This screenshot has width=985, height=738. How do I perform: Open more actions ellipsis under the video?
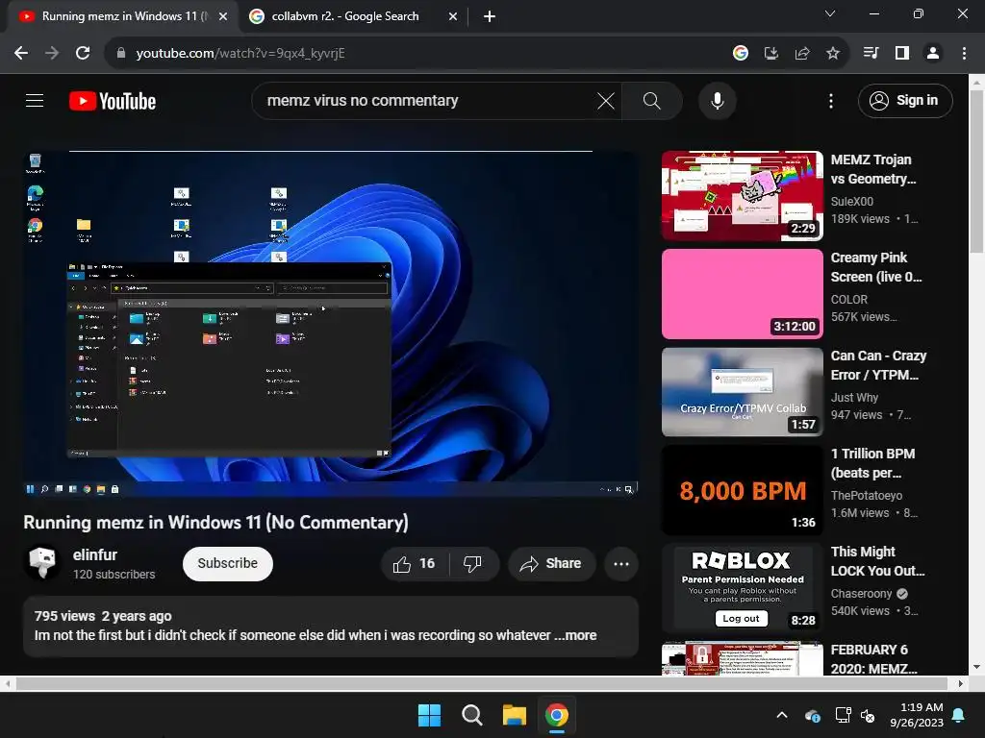pos(621,563)
